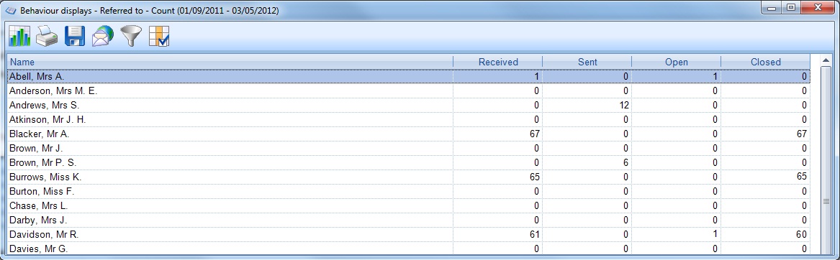
Task: Sort by the Received column header
Action: (x=497, y=62)
